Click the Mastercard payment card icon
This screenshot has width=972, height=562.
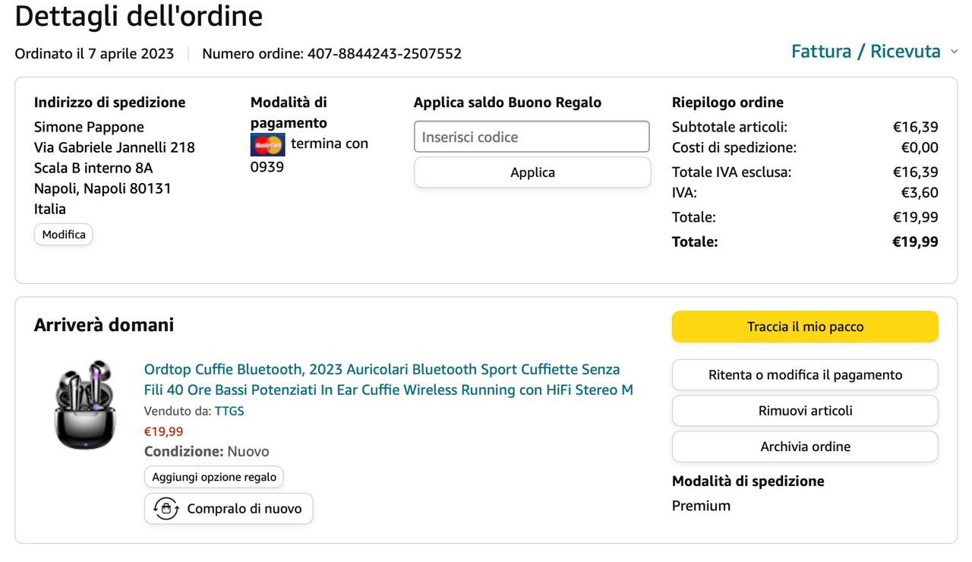(267, 144)
